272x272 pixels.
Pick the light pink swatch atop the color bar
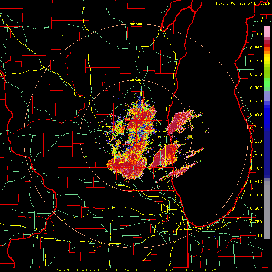click(x=267, y=32)
